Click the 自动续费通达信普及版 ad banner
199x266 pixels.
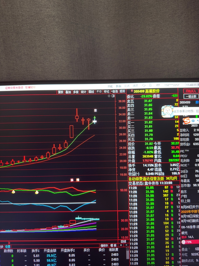(x=153, y=178)
